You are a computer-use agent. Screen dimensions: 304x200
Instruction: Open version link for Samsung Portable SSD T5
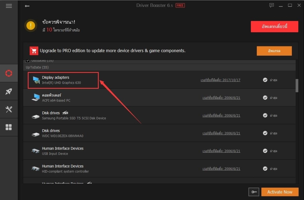221,116
